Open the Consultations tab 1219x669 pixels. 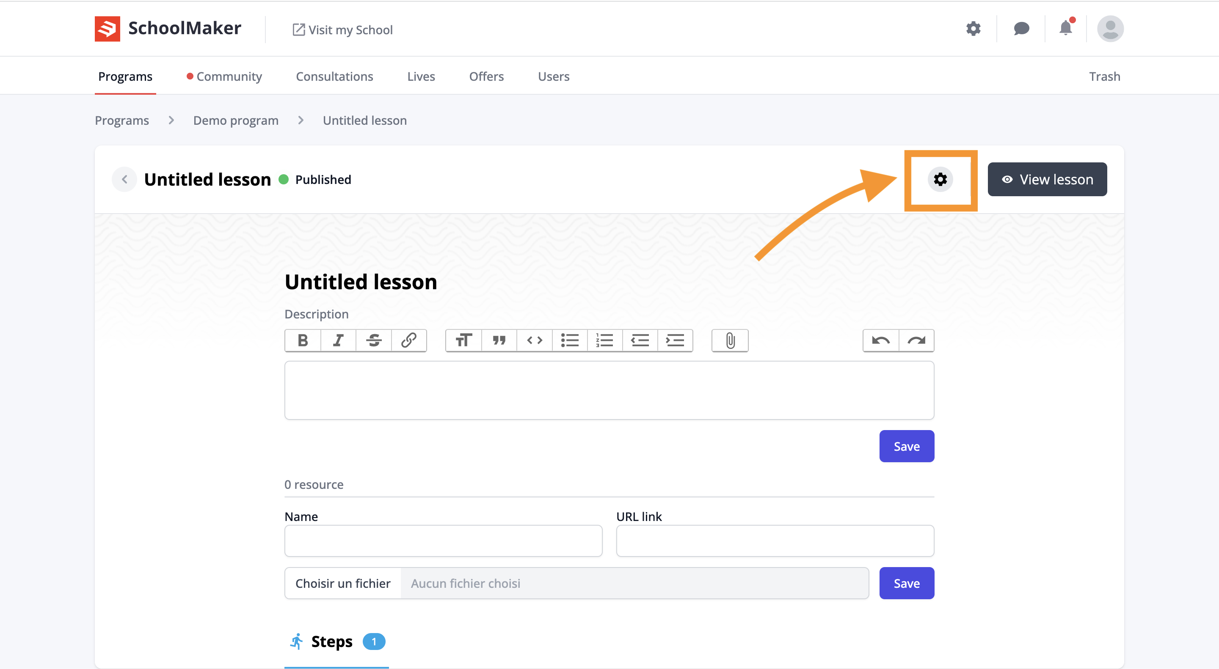[x=334, y=76]
